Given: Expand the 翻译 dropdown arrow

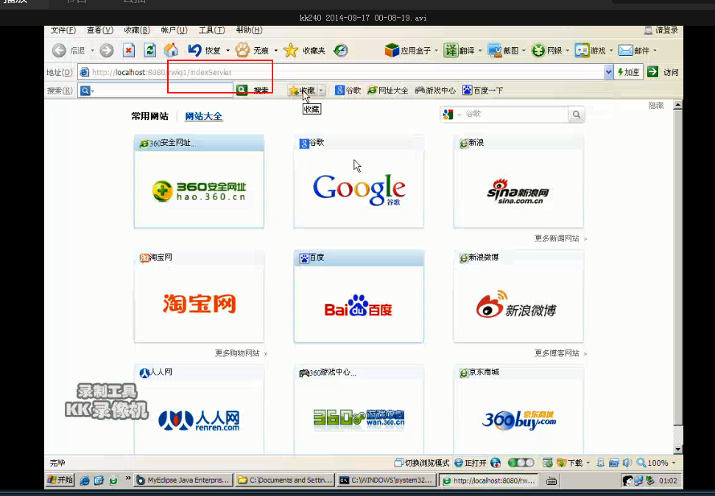Looking at the screenshot, I should click(x=480, y=51).
